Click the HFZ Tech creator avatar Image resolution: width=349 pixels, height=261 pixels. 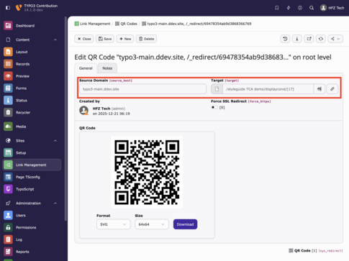point(84,111)
